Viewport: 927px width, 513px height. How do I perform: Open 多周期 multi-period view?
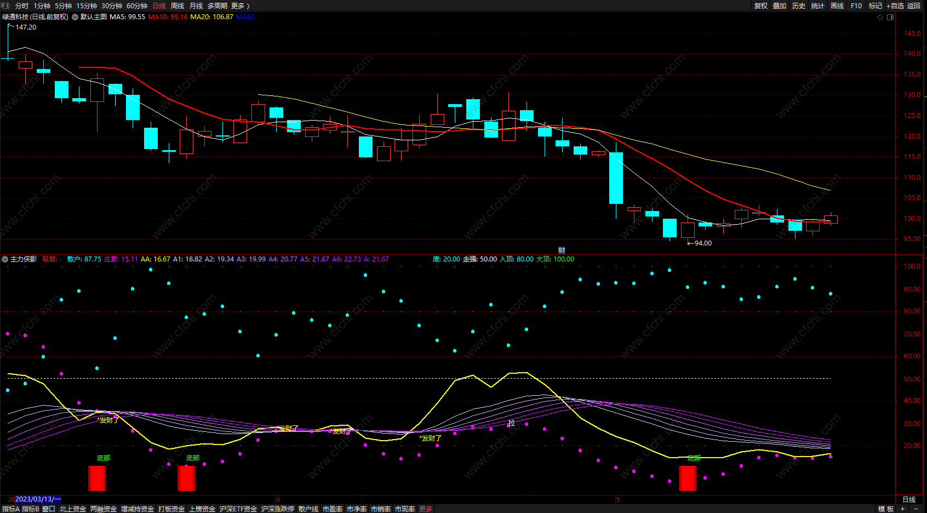[x=218, y=5]
